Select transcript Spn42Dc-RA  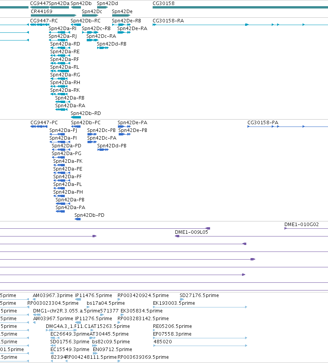(101, 36)
